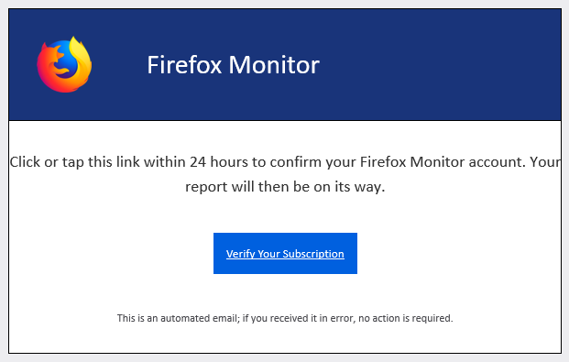Image resolution: width=569 pixels, height=362 pixels.
Task: Click the Firefox logo in the header
Action: pyautogui.click(x=64, y=64)
